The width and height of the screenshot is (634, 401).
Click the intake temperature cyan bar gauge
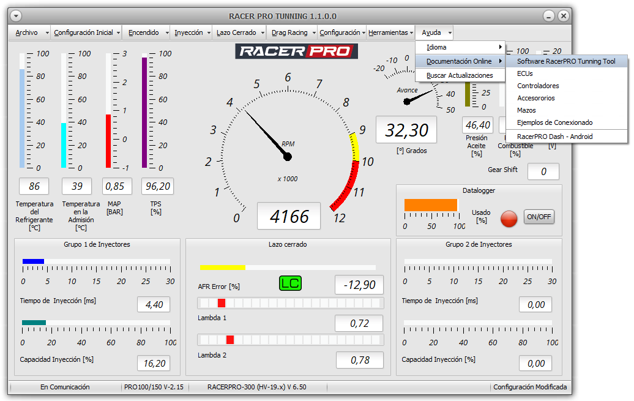[64, 110]
